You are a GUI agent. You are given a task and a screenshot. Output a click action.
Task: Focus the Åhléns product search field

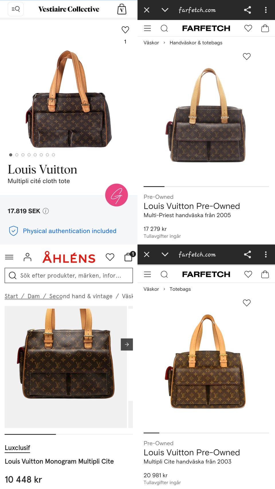coord(69,276)
